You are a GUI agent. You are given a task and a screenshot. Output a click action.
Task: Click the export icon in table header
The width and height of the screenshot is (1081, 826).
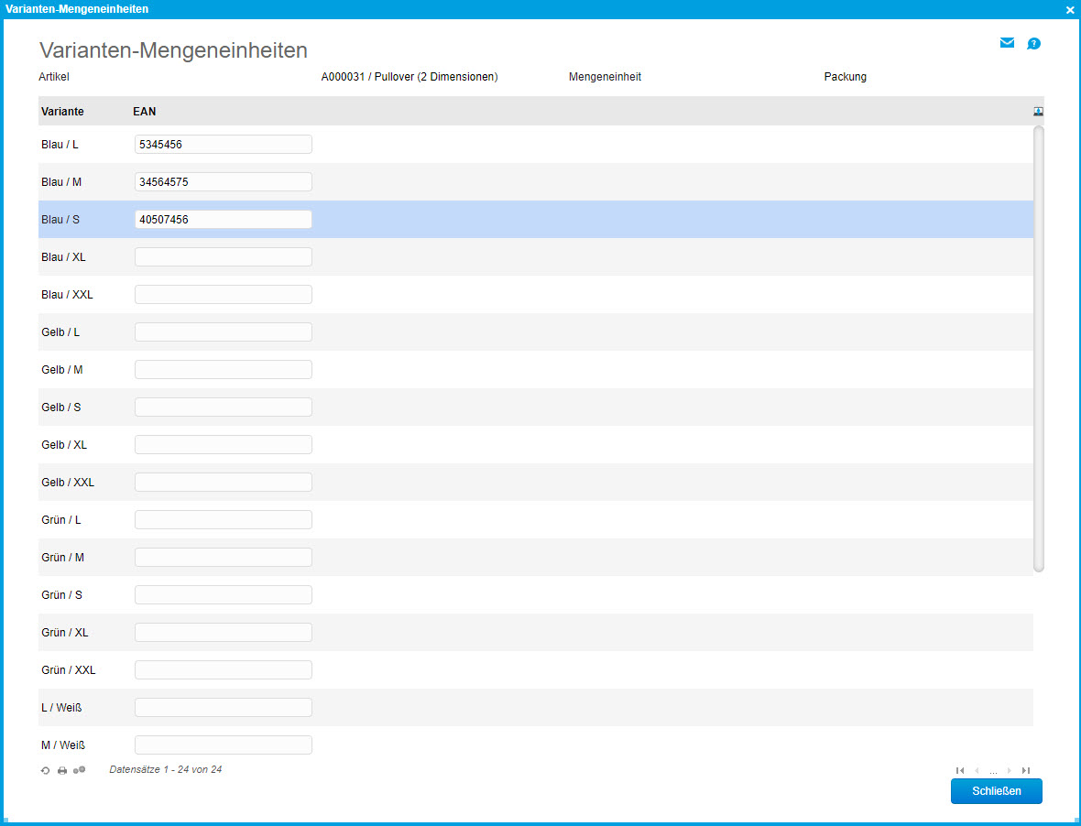tap(1038, 112)
